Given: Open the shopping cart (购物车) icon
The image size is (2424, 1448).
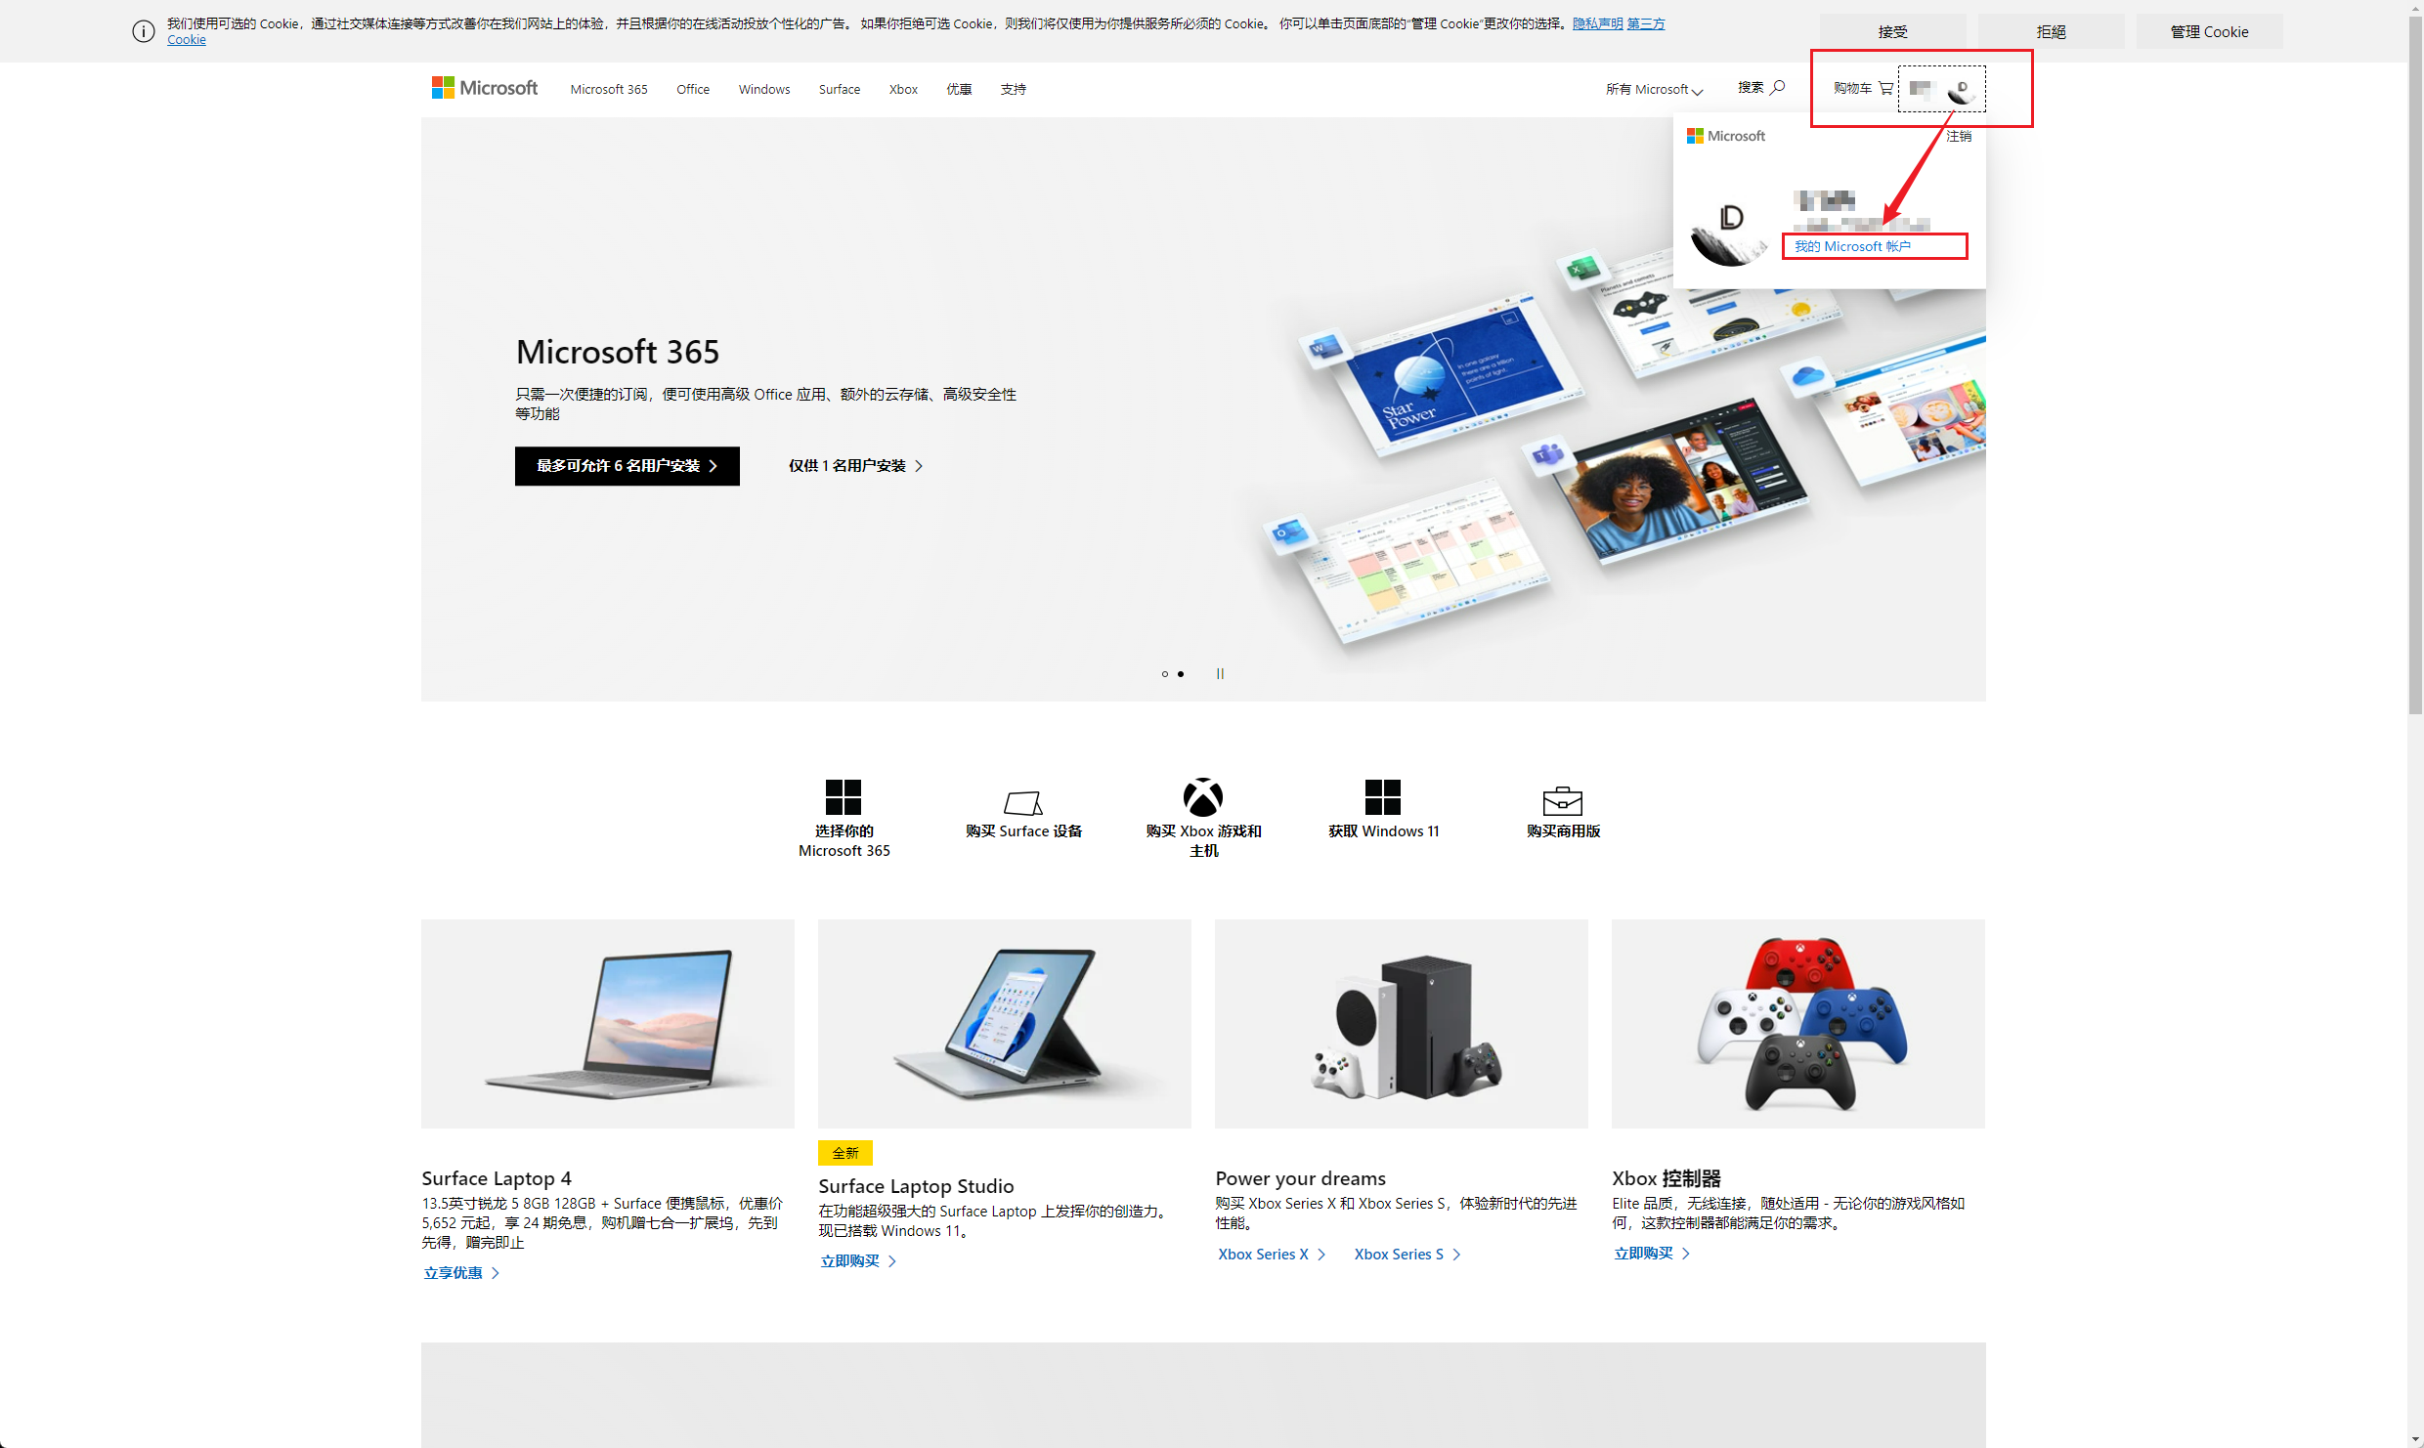Looking at the screenshot, I should pos(1885,88).
